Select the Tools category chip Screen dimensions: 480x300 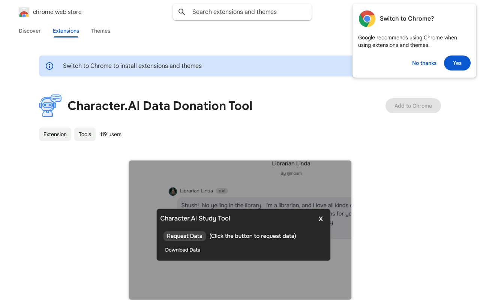tap(85, 134)
